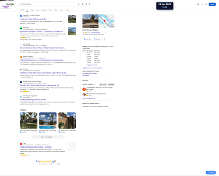Viewport: 219px width, 176px height.
Task: Click the magnifying glass search icon
Action: [x=89, y=4]
